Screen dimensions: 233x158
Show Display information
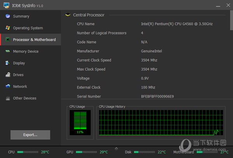[30, 63]
